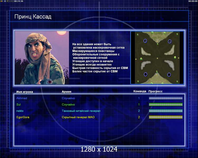The height and width of the screenshot is (158, 198).
Task: Select player name 'EgorGora'
Action: (x=23, y=117)
